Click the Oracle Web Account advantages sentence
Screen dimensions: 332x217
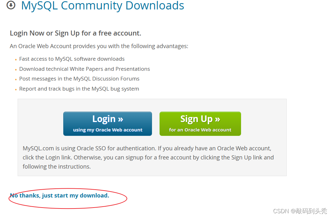point(99,46)
